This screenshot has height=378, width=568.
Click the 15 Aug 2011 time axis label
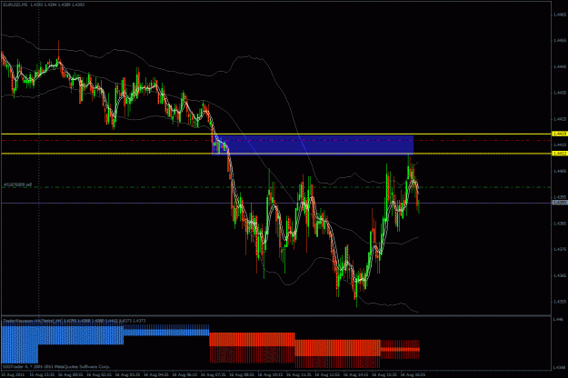coord(13,374)
